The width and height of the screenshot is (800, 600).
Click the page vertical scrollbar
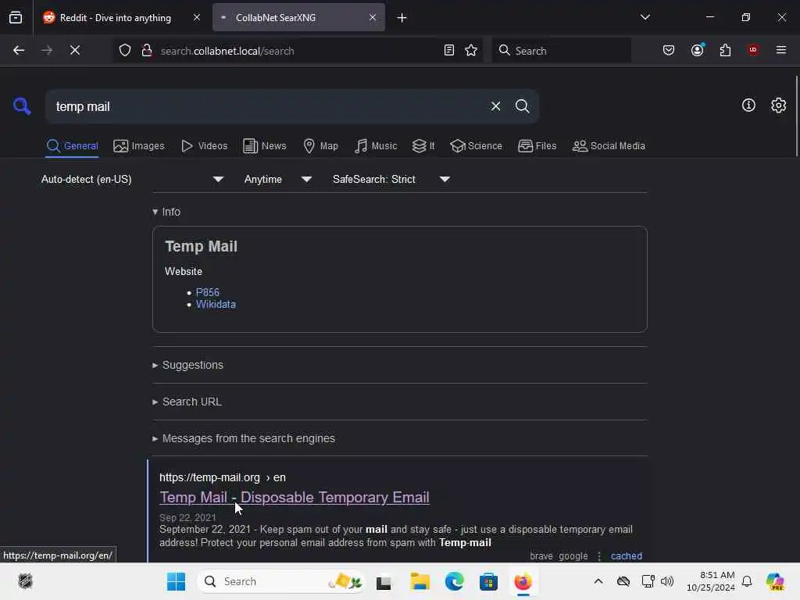pos(796,116)
